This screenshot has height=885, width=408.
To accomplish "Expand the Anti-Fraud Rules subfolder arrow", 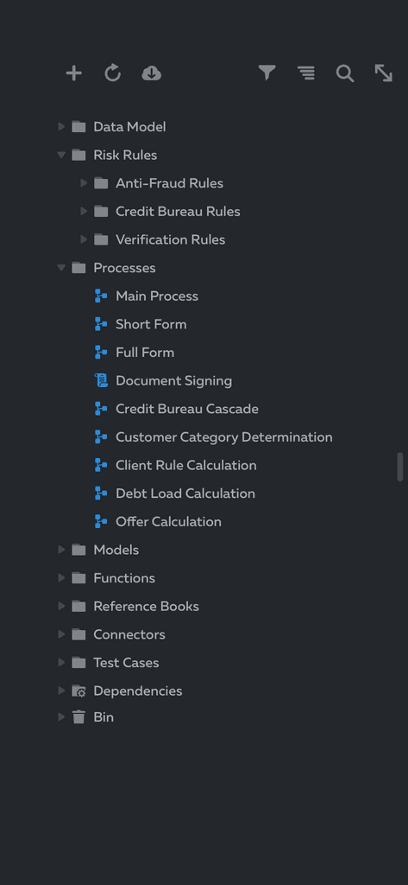I will click(x=84, y=183).
